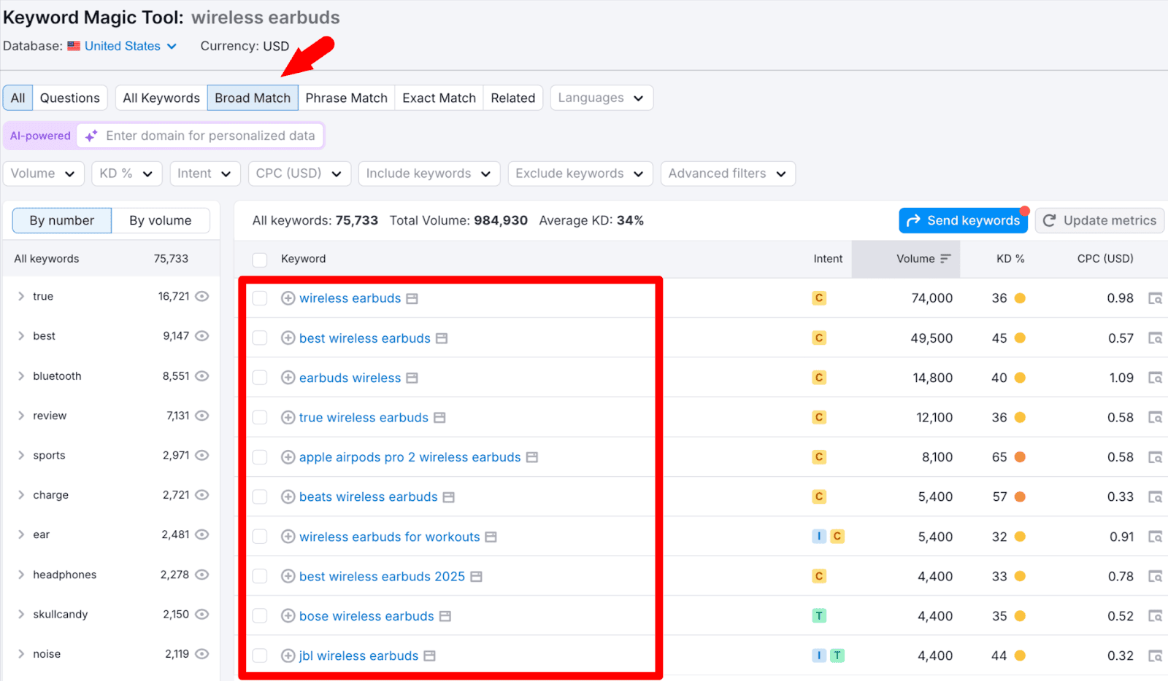This screenshot has width=1168, height=681.
Task: Click SERP analysis icon in the 74,000 volume row
Action: (x=1155, y=298)
